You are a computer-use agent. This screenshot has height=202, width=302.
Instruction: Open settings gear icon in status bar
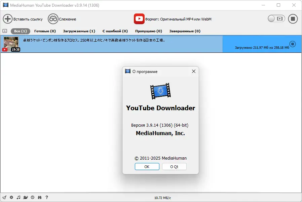[11, 197]
